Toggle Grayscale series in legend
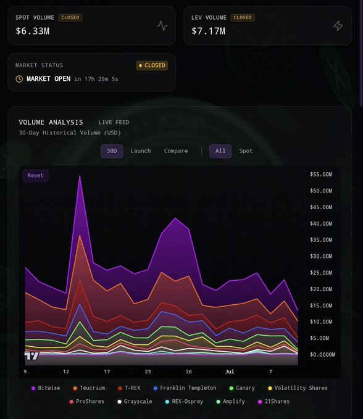 coord(135,401)
